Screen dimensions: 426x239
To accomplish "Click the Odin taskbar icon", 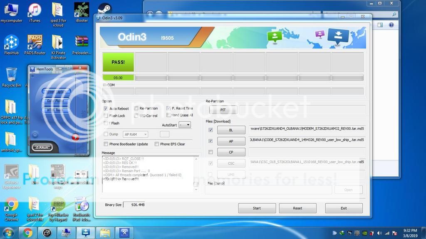I will (x=86, y=233).
